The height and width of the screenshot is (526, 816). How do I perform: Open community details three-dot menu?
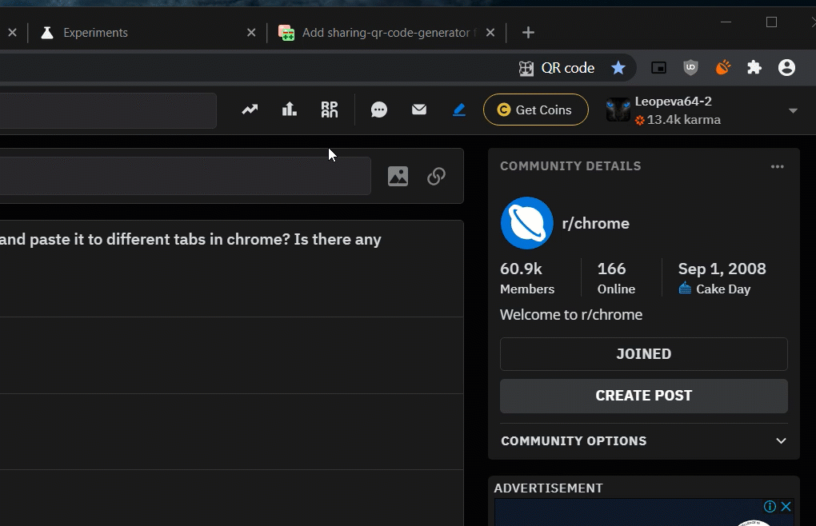[x=777, y=167]
